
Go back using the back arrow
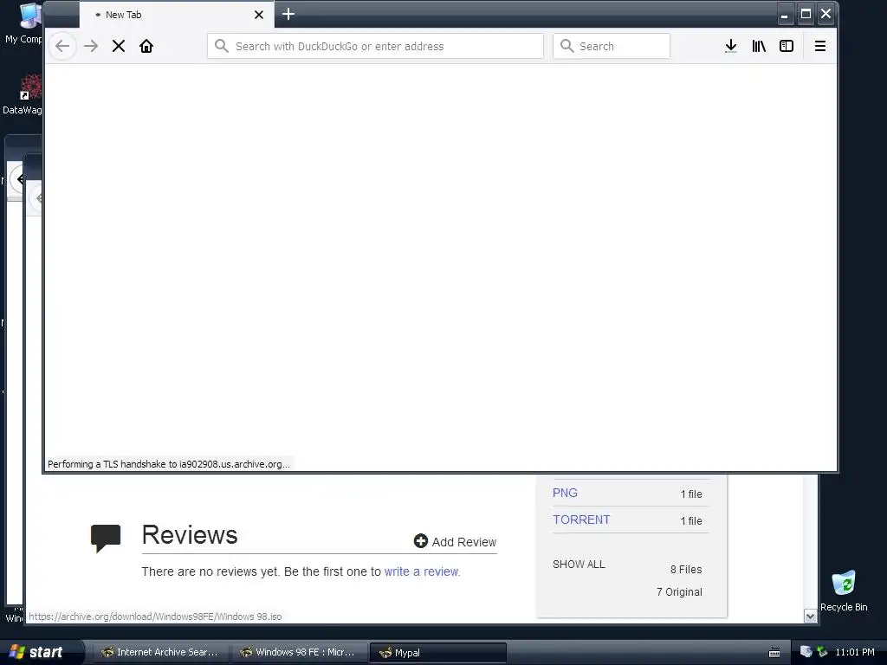click(62, 46)
